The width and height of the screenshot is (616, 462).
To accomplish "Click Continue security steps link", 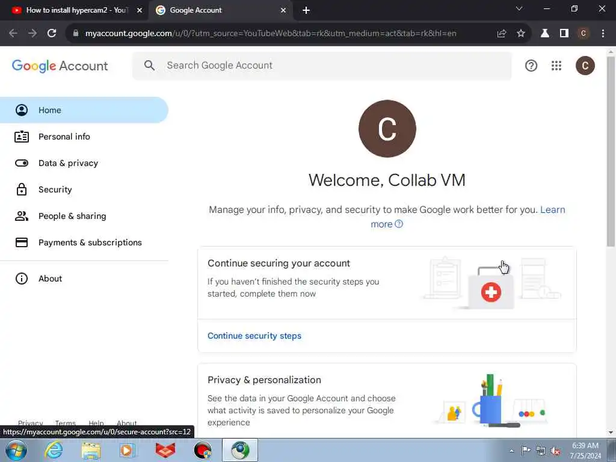I will point(254,336).
